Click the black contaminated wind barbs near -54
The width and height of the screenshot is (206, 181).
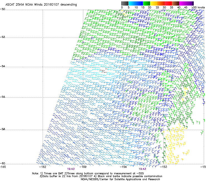pyautogui.click(x=104, y=71)
